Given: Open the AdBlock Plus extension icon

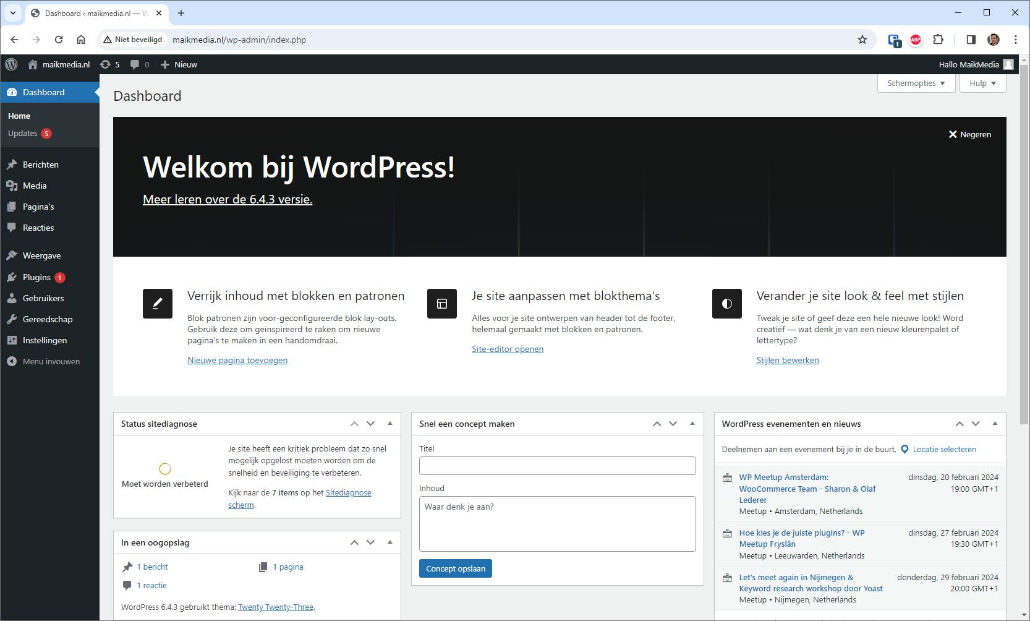Looking at the screenshot, I should pos(916,40).
